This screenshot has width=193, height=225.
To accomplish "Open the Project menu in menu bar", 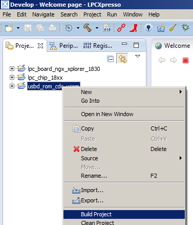I will 92,14.
